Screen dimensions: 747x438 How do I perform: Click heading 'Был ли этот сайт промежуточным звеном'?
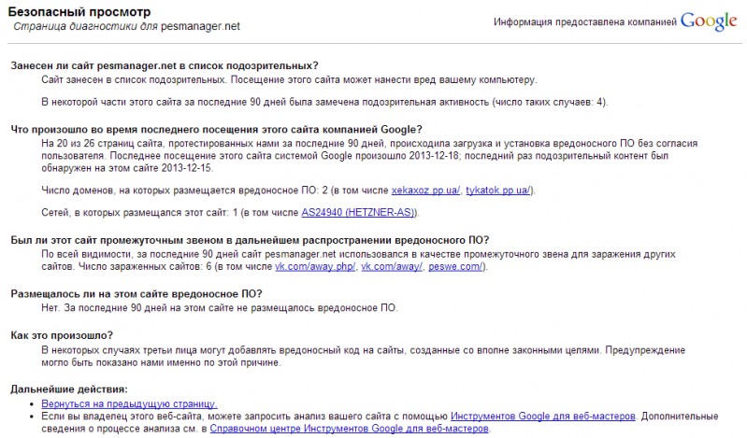[x=250, y=240]
